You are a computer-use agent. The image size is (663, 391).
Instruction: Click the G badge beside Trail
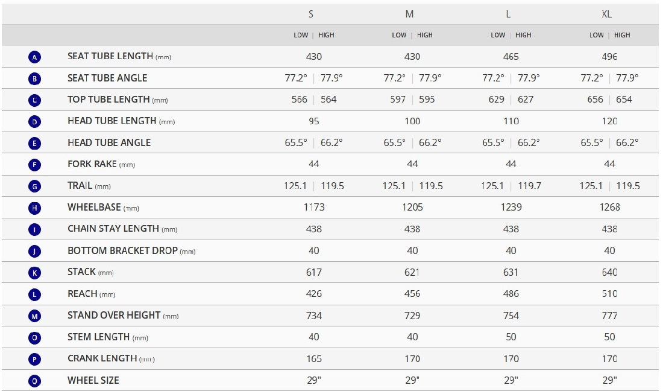click(34, 186)
